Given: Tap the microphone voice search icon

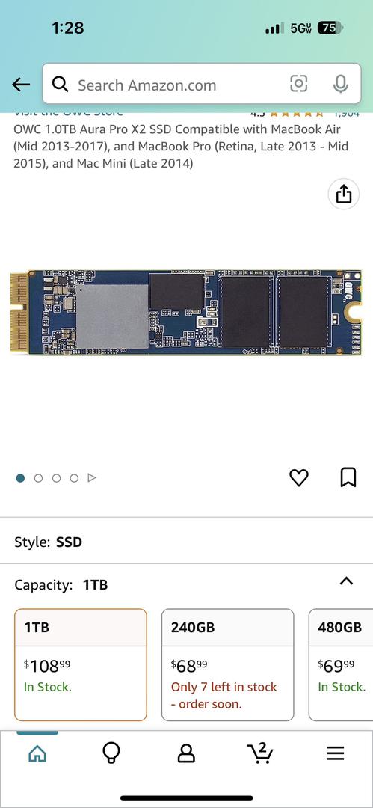Looking at the screenshot, I should tap(340, 84).
